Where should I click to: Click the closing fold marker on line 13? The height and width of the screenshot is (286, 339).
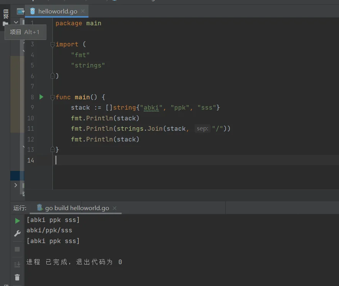(x=52, y=149)
